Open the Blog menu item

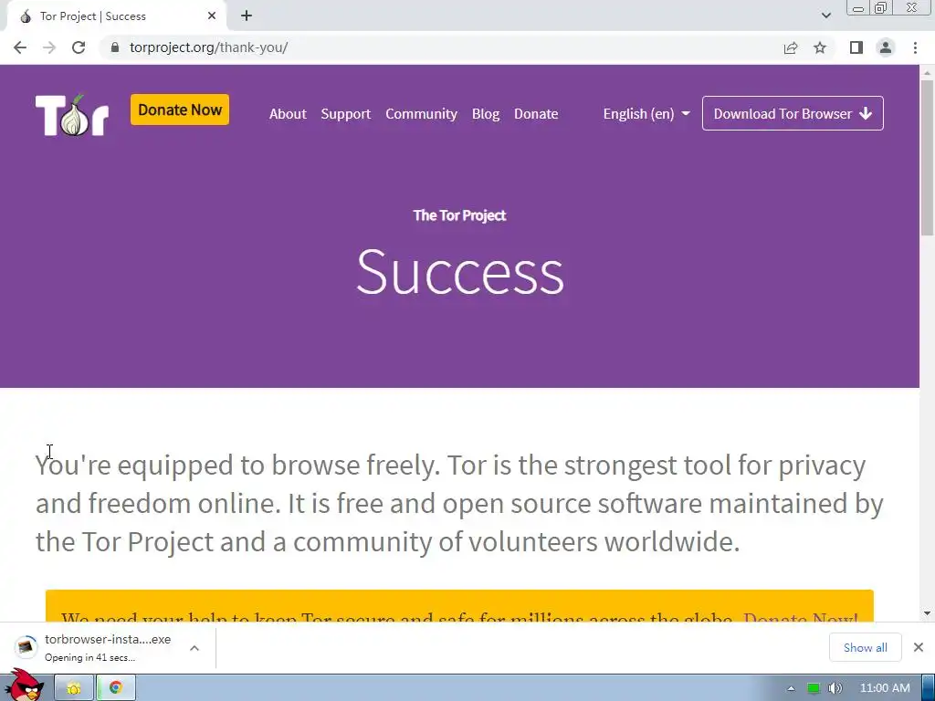[x=486, y=114]
